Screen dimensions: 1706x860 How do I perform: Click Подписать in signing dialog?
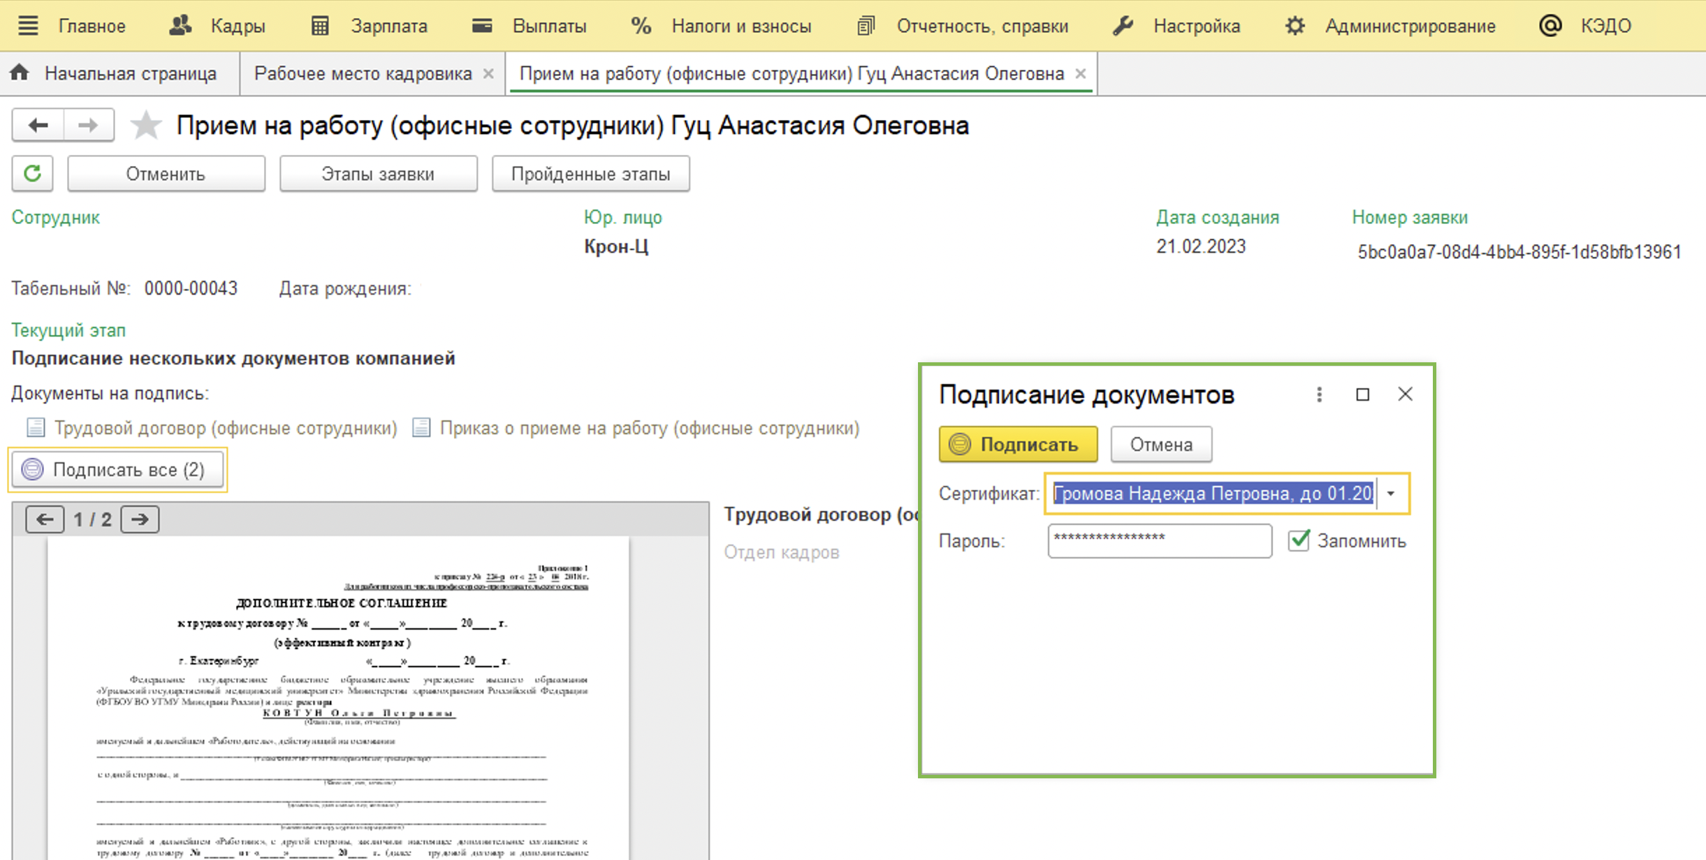pos(1018,444)
